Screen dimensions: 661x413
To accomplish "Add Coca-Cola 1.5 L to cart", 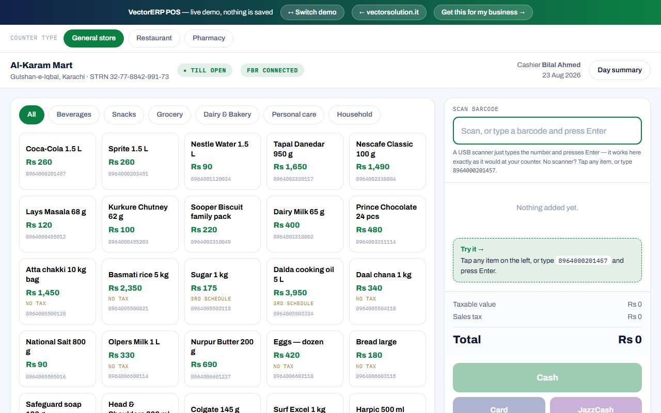I will tap(57, 161).
